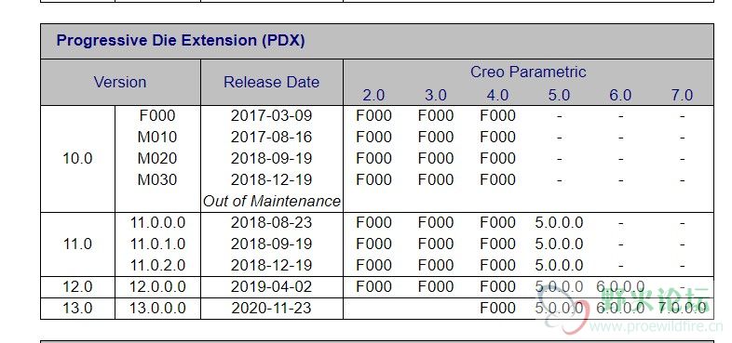Viewport: 732px width, 343px height.
Task: Select the Out of Maintenance text
Action: [x=272, y=202]
